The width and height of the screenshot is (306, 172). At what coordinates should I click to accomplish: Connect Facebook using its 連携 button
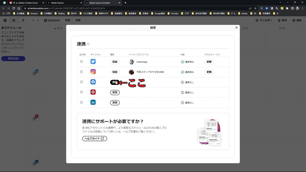click(x=115, y=82)
